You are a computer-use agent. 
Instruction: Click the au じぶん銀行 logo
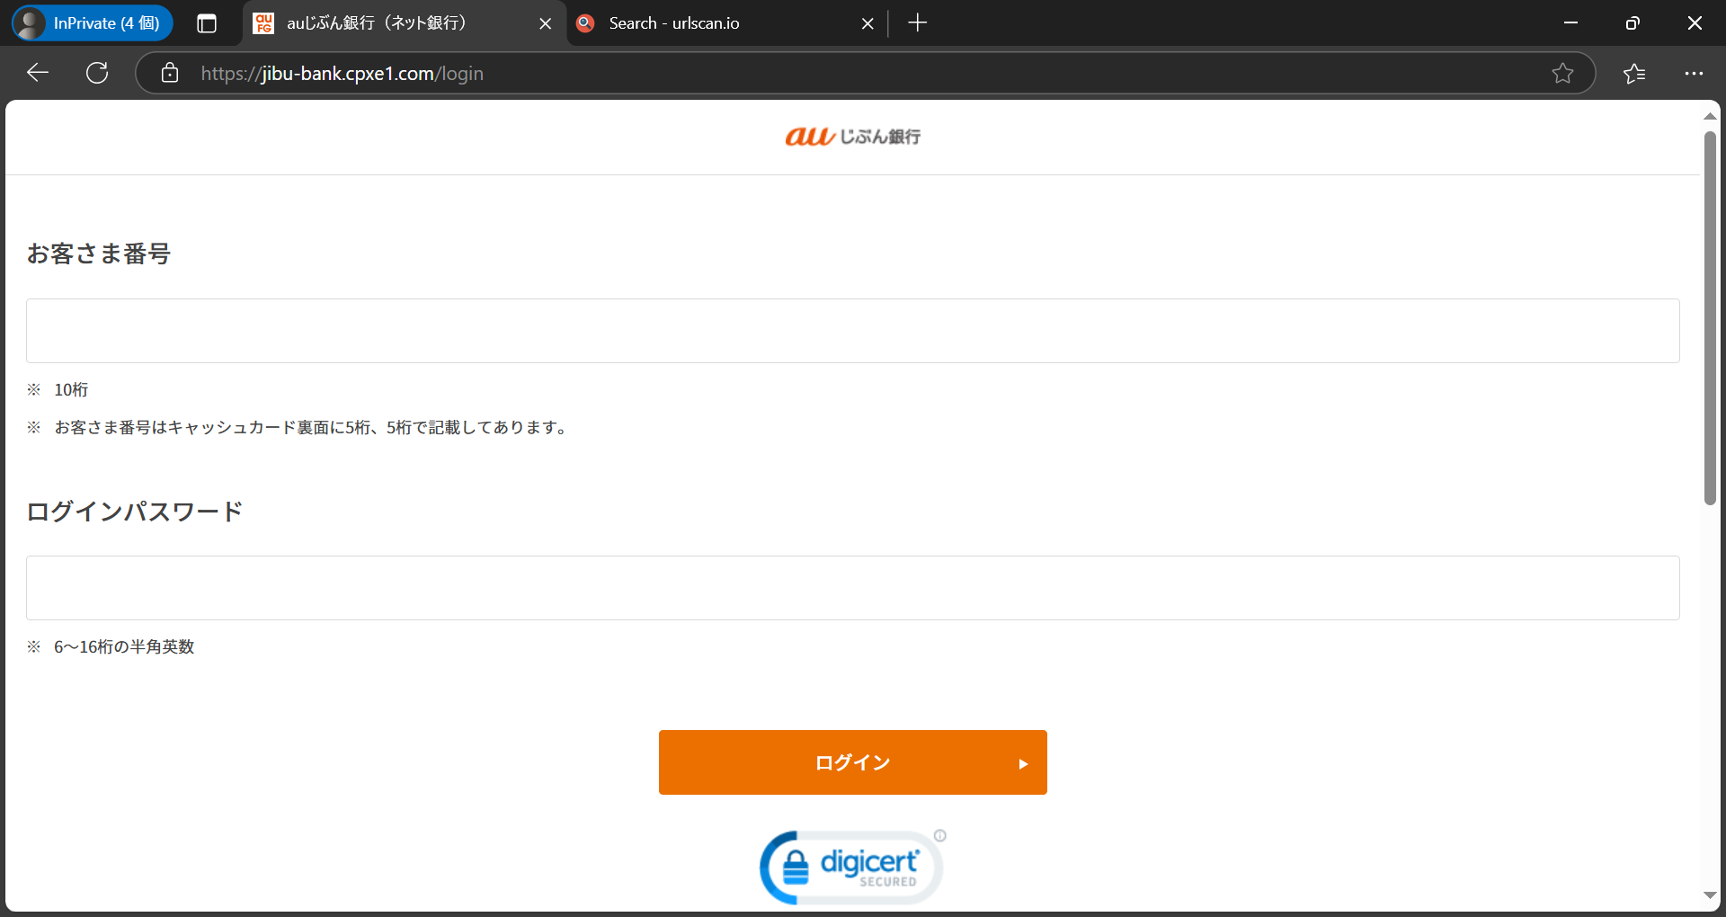852,137
